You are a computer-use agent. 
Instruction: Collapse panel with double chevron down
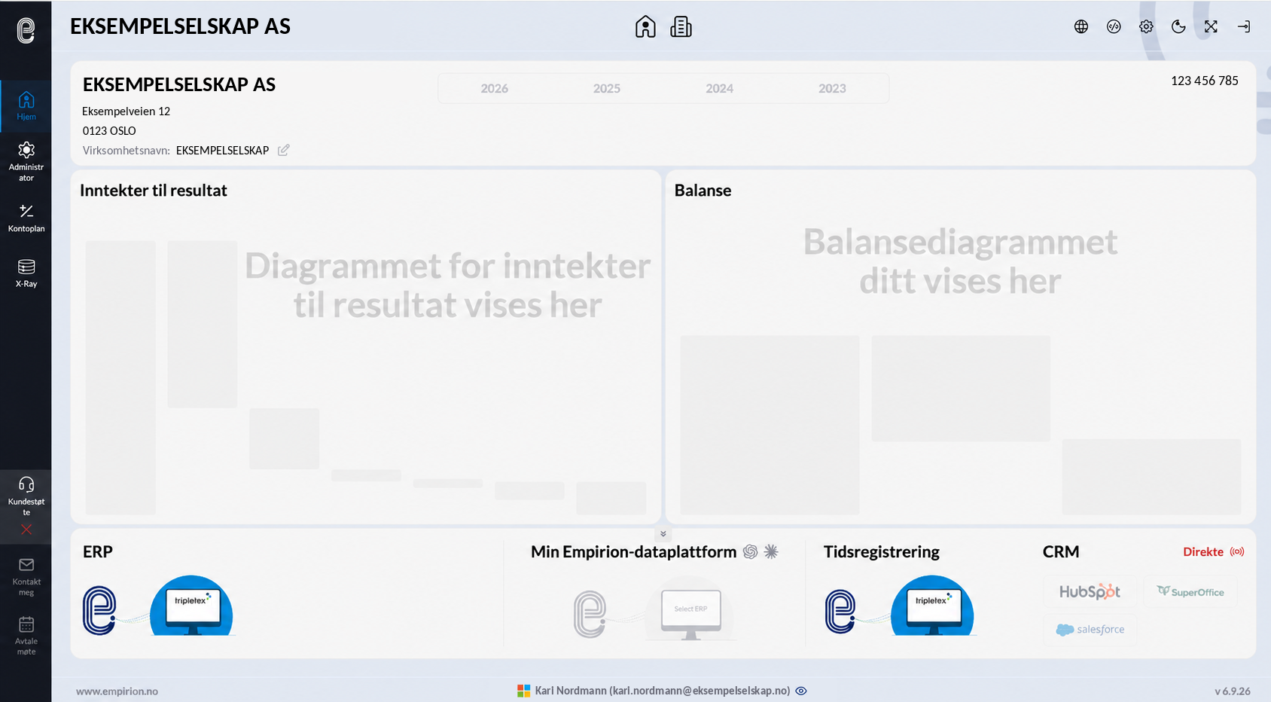coord(663,534)
